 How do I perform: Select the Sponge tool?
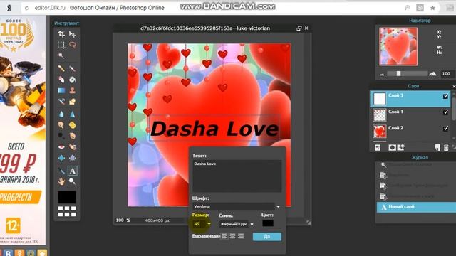[73, 125]
